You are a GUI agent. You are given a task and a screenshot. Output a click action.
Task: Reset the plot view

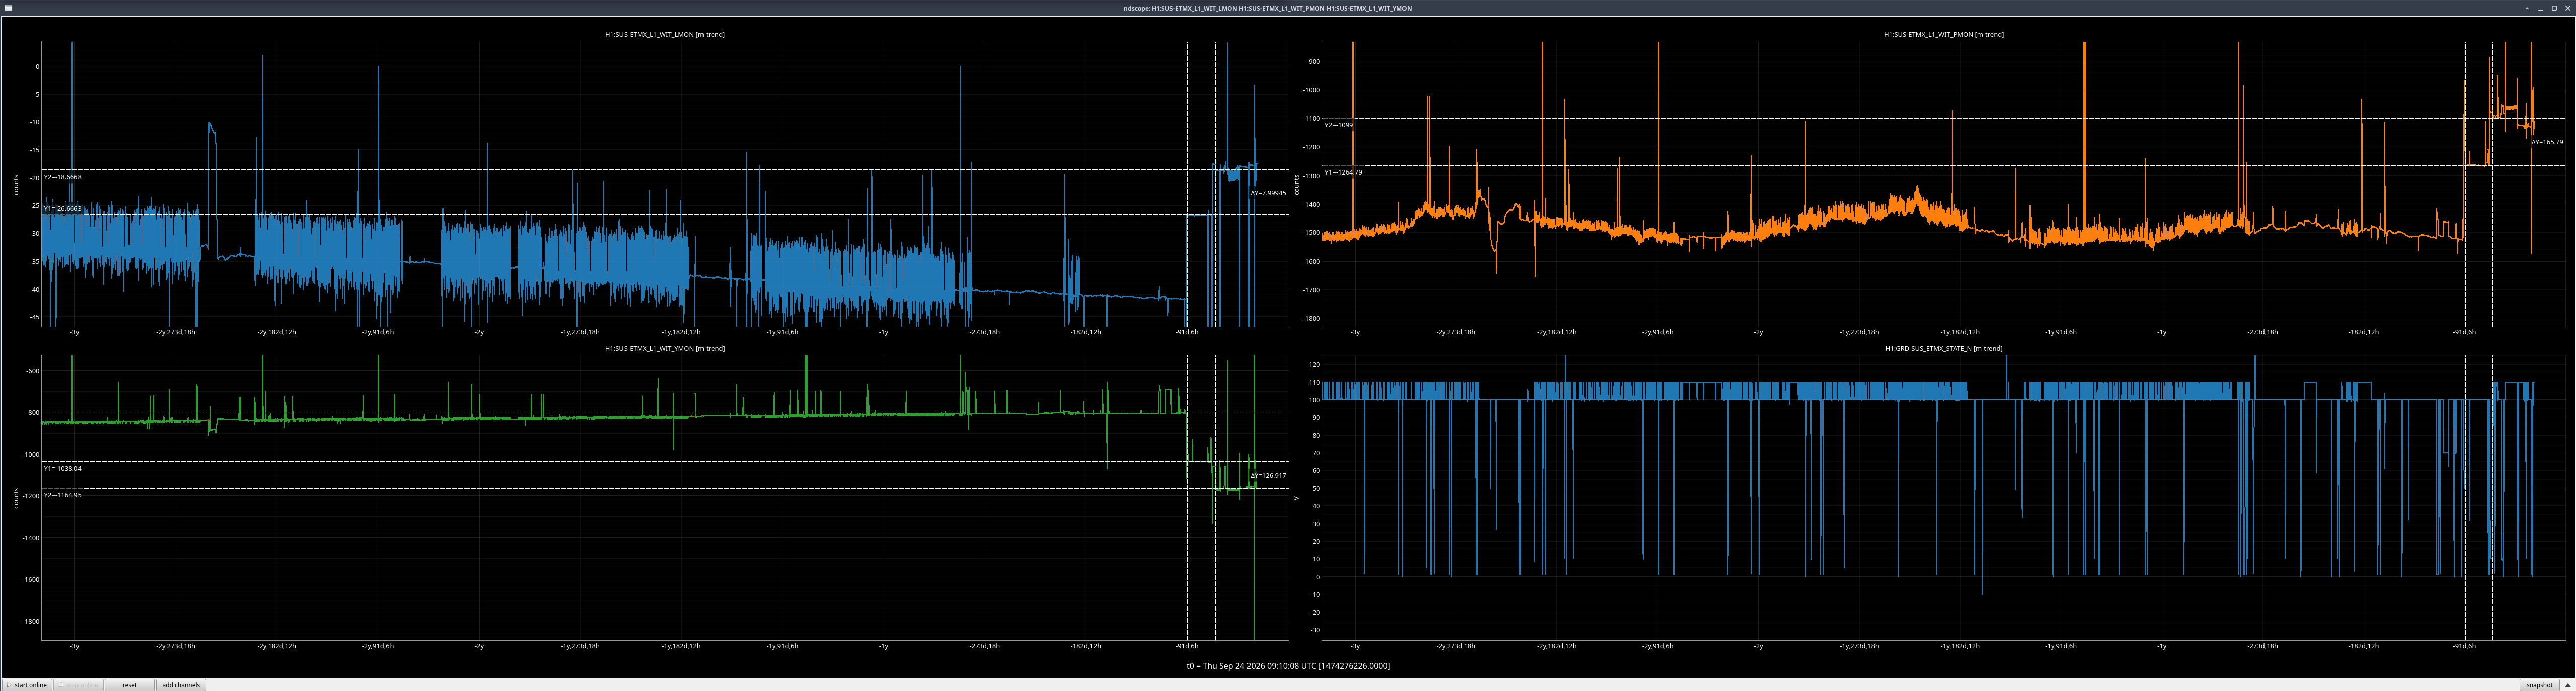(129, 685)
